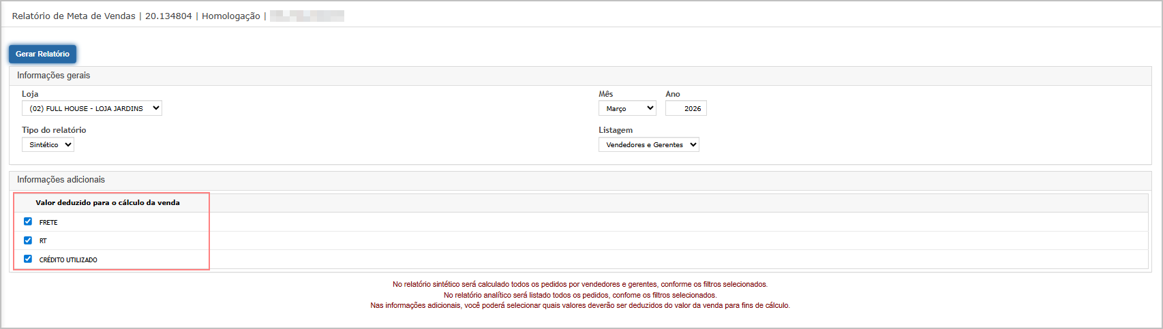Toggle the RT deduction checkbox

[x=28, y=240]
